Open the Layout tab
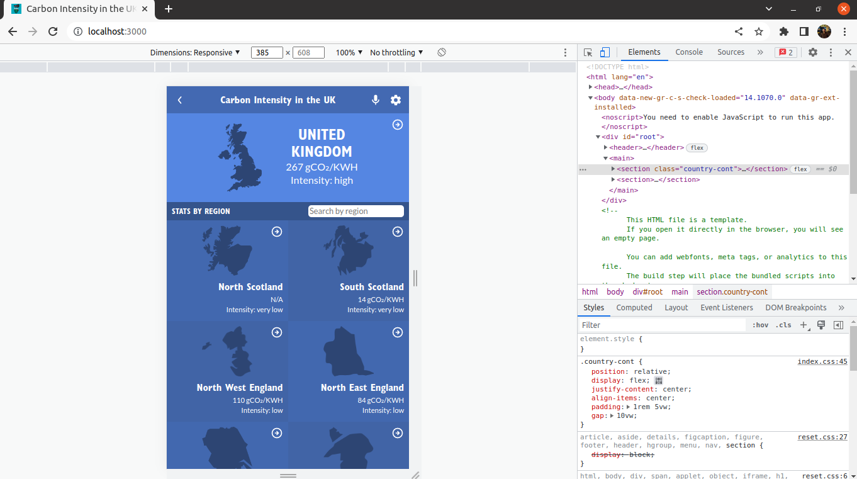857x479 pixels. pyautogui.click(x=676, y=307)
